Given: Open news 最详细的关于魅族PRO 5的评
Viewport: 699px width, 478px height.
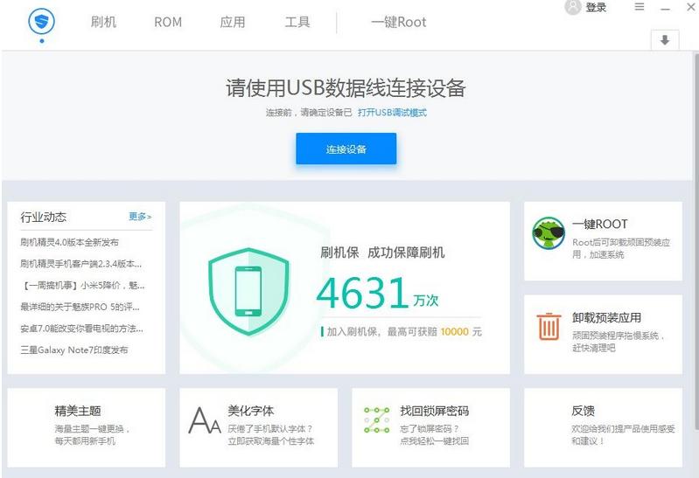Looking at the screenshot, I should [x=80, y=307].
